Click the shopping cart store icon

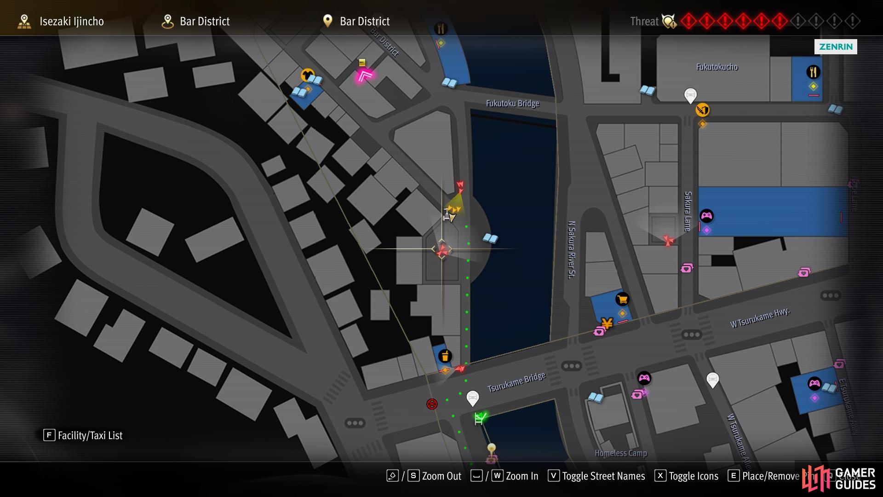(x=622, y=300)
